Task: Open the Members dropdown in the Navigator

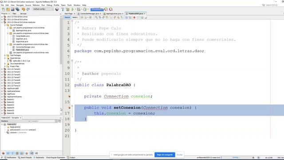Action: coord(16,121)
